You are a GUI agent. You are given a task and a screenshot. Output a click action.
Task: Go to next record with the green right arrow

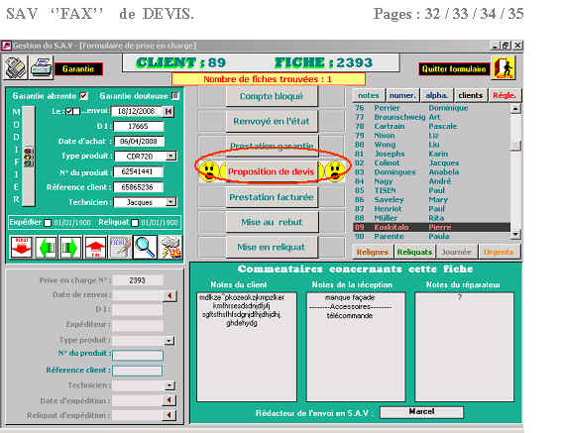coord(70,248)
